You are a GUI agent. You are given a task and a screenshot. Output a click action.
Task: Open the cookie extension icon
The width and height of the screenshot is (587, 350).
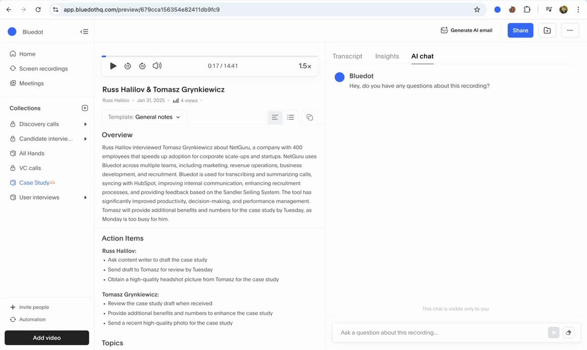click(512, 10)
